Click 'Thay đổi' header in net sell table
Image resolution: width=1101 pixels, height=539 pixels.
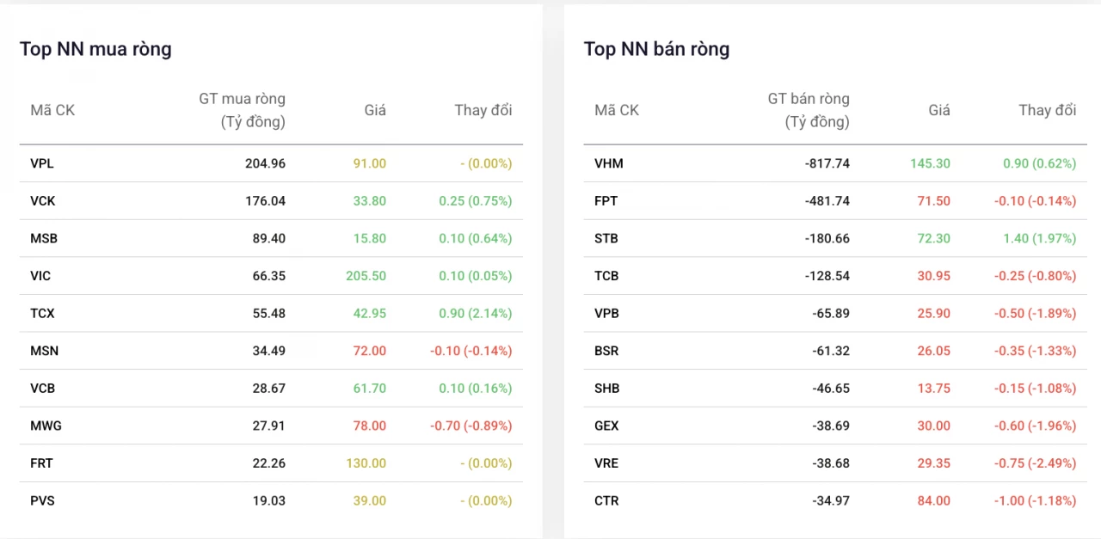1048,110
